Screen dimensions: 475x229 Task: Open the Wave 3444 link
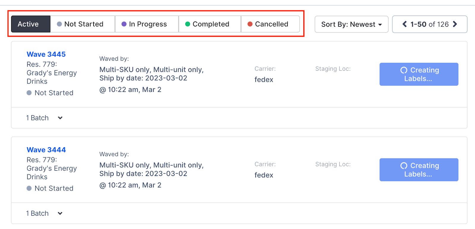(x=46, y=150)
